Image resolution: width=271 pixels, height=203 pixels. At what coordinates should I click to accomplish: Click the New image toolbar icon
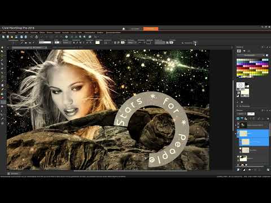coord(3,37)
